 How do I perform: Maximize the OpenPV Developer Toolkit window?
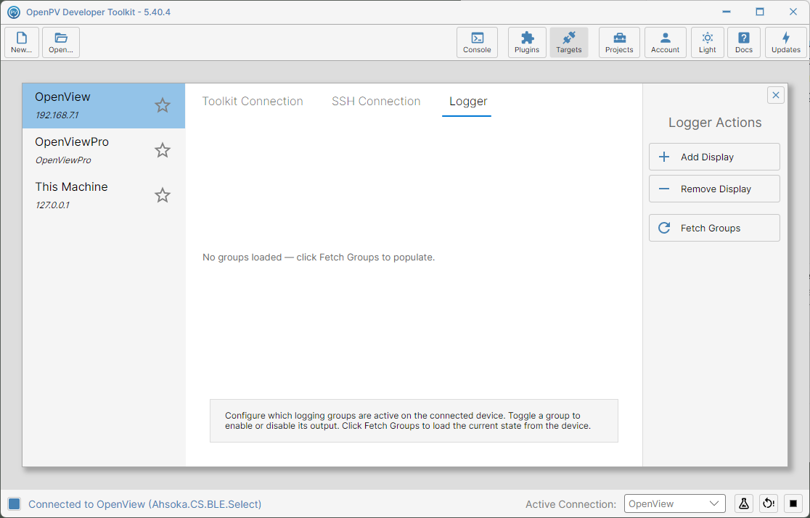tap(760, 12)
